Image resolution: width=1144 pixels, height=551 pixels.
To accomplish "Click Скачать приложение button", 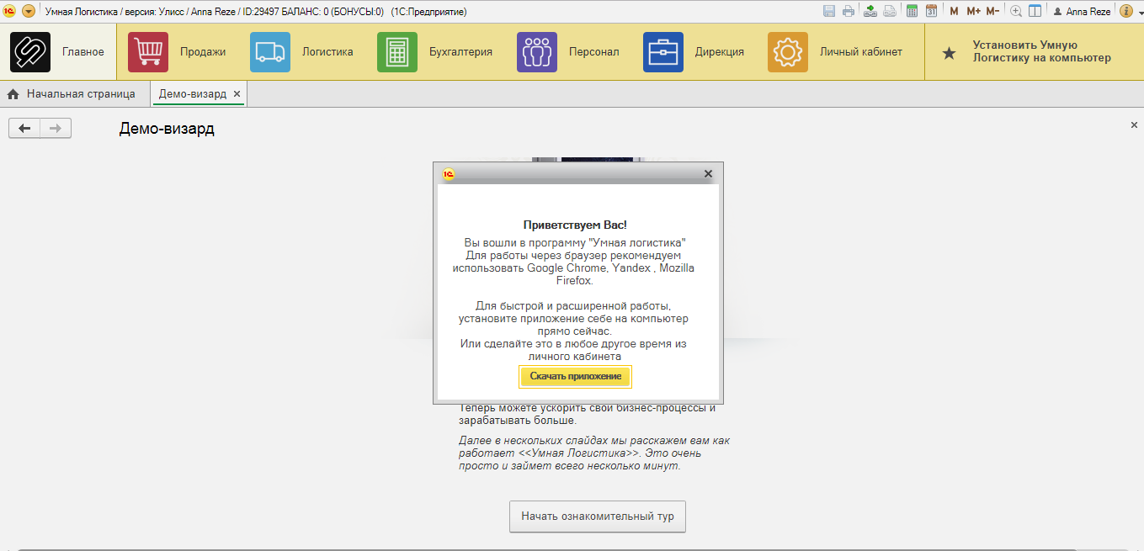I will [575, 376].
